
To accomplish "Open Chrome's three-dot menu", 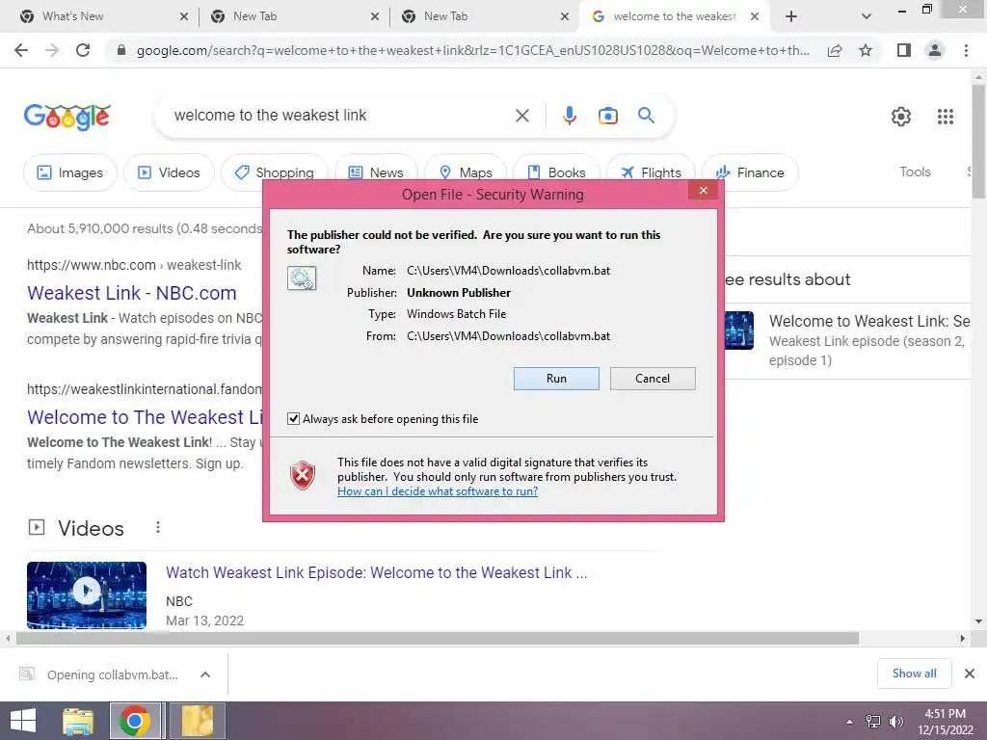I will point(966,50).
